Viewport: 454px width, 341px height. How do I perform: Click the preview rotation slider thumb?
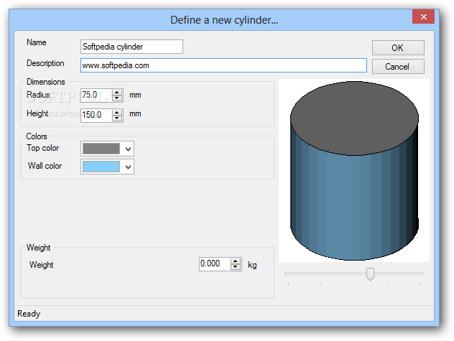coord(370,274)
